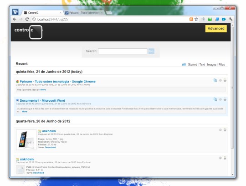Download the lumia image file
This screenshot has width=246, height=186.
[x=50, y=147]
